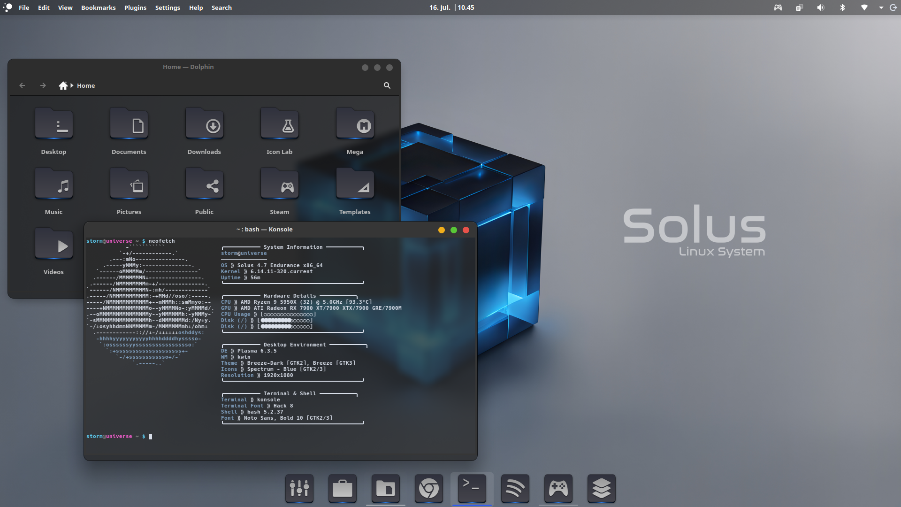Launch the stacked layers dock icon
901x507 pixels.
602,488
